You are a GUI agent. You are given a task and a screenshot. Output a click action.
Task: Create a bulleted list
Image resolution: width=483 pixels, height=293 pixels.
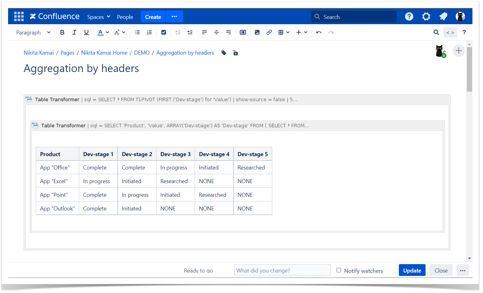pyautogui.click(x=137, y=32)
